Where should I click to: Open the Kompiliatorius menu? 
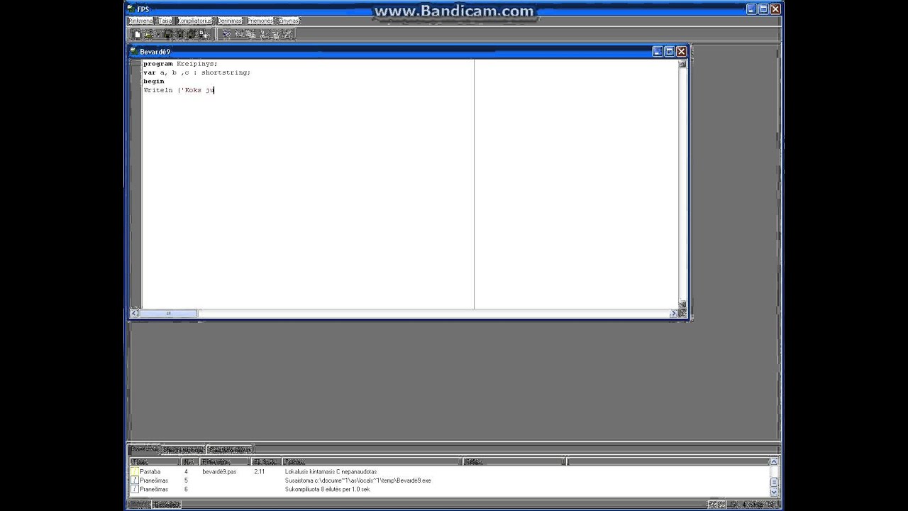[195, 21]
